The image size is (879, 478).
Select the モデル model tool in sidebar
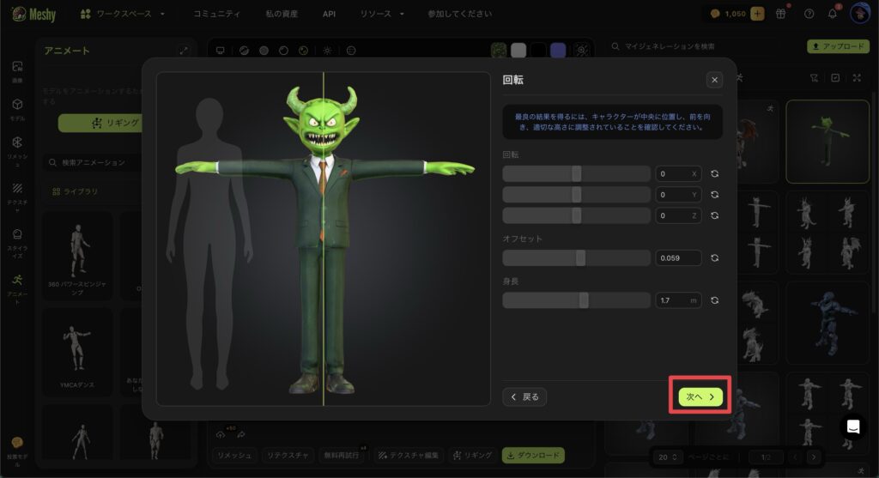coord(17,109)
